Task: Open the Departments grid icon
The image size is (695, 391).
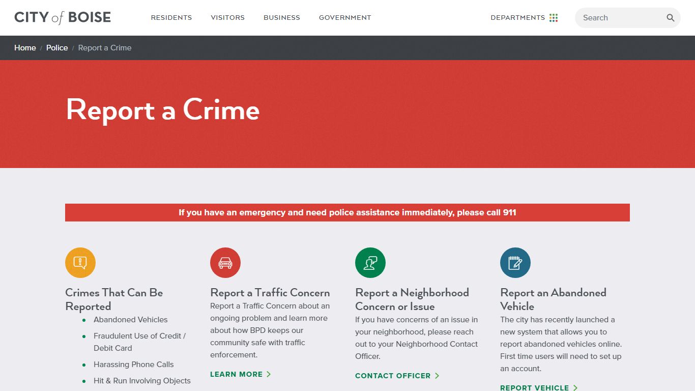Action: [x=554, y=18]
